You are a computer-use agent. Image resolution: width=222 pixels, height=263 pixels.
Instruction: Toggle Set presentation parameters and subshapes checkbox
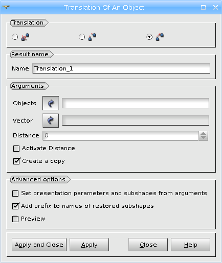[x=15, y=194]
